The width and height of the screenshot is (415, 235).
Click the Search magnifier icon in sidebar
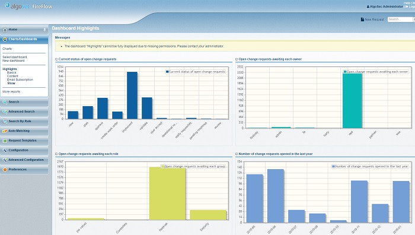click(5, 102)
